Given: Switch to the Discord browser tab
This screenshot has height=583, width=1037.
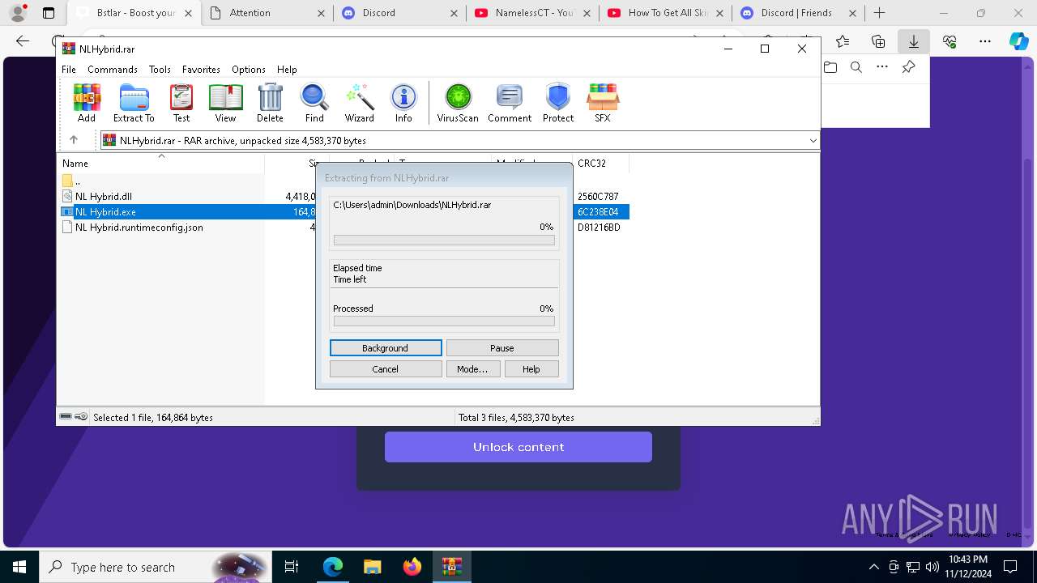Looking at the screenshot, I should tap(399, 13).
